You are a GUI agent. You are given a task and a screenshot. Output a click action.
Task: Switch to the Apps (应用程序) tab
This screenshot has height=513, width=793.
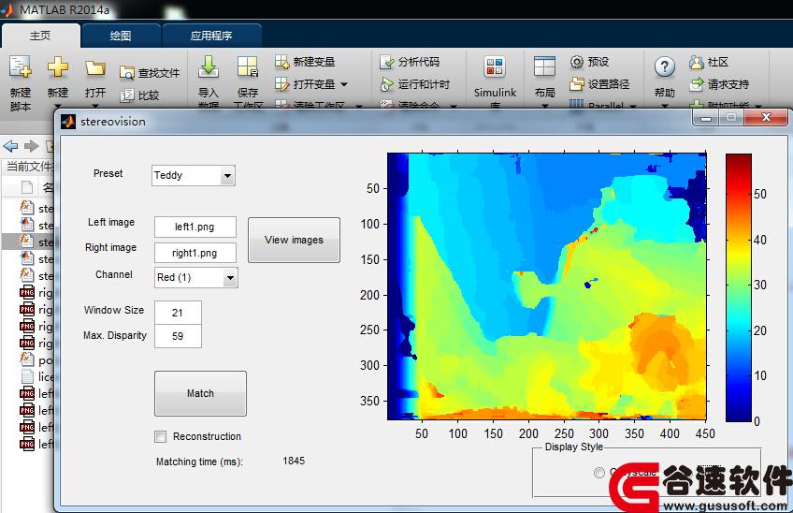(211, 36)
